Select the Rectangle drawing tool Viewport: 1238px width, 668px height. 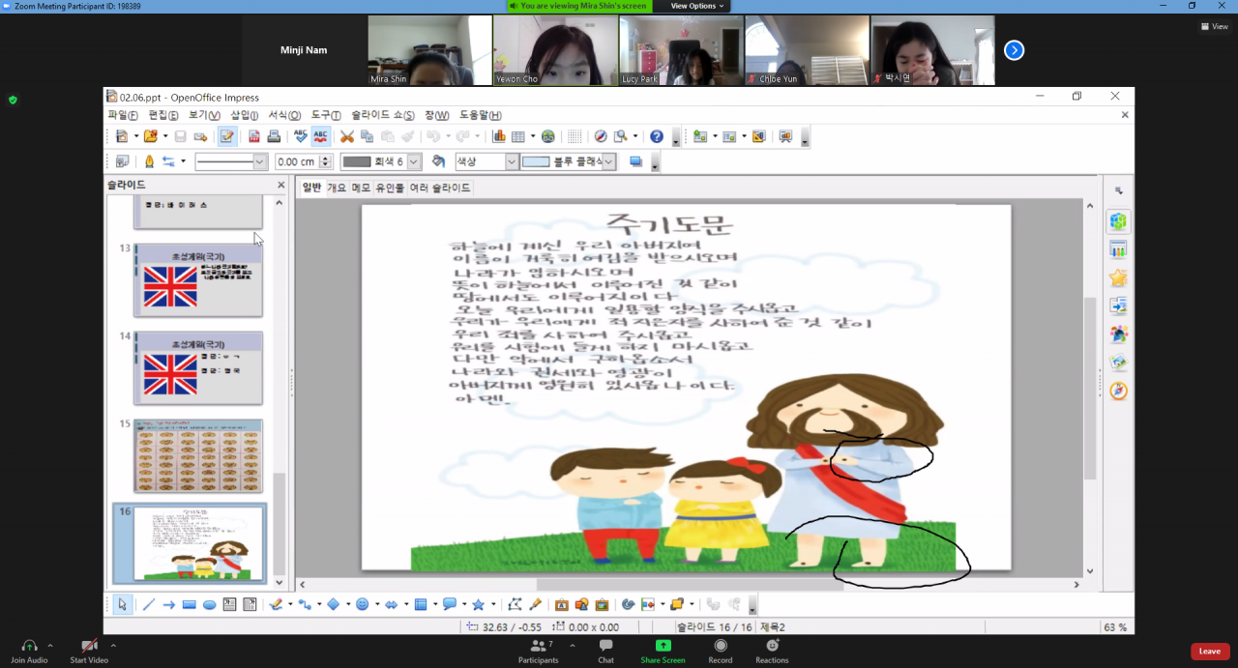click(189, 605)
